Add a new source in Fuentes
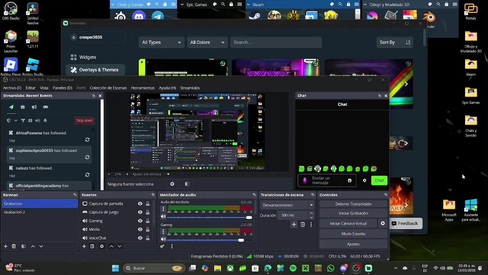 pos(84,246)
